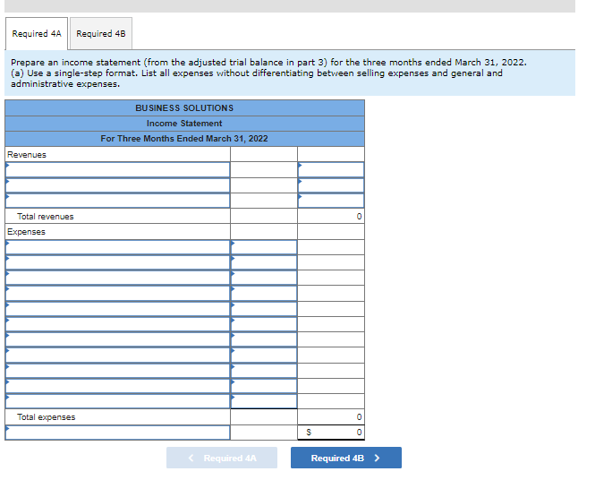The width and height of the screenshot is (595, 480).
Task: Select the last expense amount field above Total expenses
Action: coord(264,401)
